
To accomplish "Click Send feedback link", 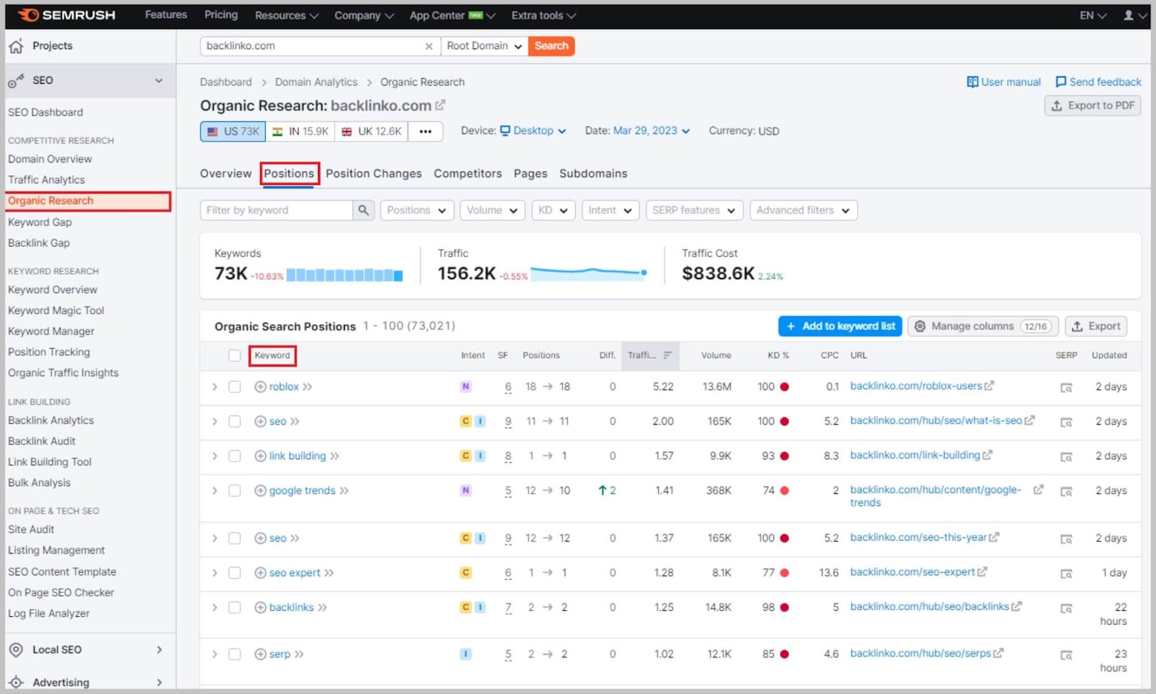I will [1098, 82].
